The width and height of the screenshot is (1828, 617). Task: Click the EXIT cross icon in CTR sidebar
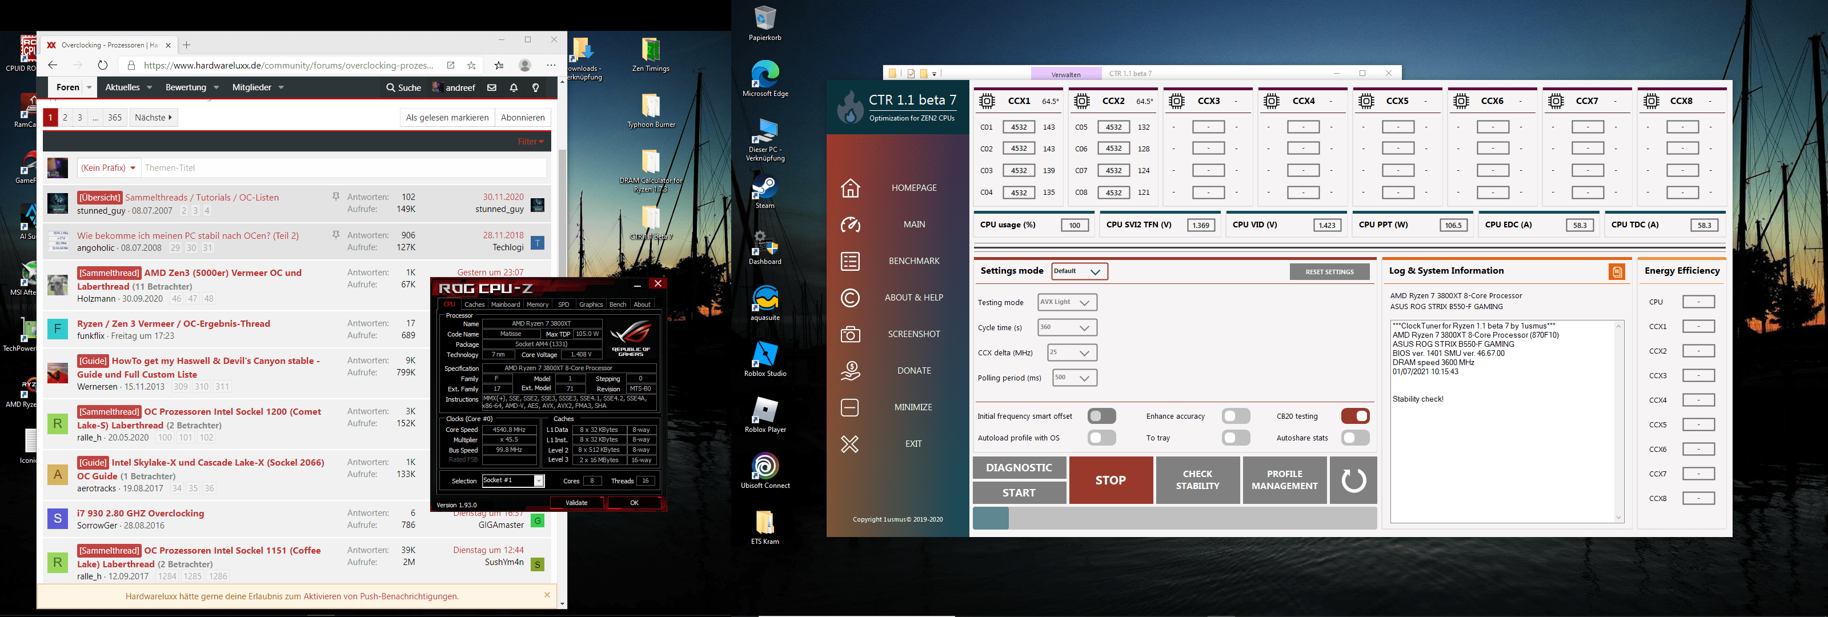tap(850, 444)
